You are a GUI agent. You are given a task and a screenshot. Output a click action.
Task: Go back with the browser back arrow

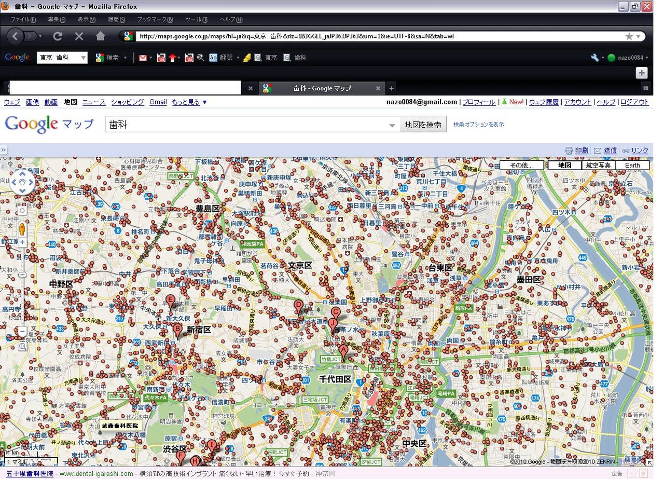(15, 36)
